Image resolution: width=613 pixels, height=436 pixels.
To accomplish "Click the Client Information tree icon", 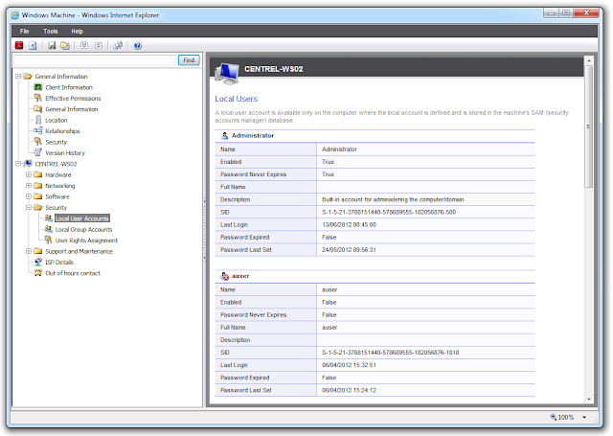I will [x=38, y=87].
